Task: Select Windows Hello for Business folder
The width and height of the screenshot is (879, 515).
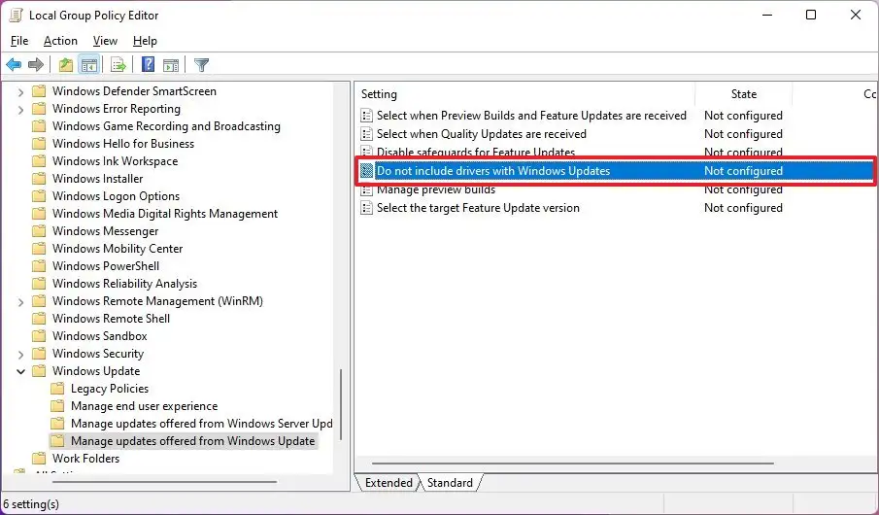Action: pyautogui.click(x=123, y=144)
